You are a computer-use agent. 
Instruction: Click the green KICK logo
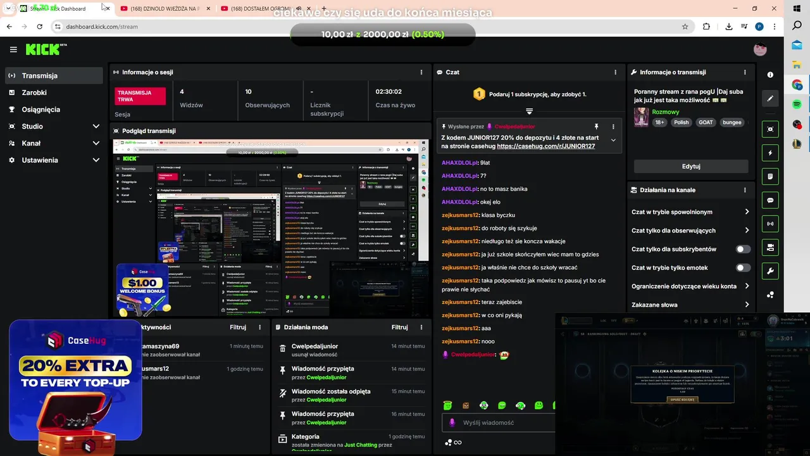click(42, 49)
